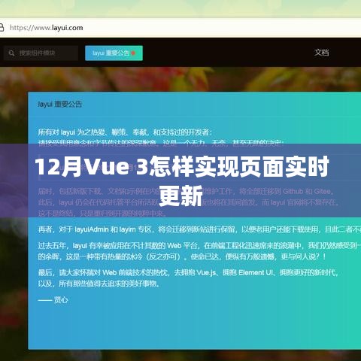Screen dimensions: 361x361
Task: Click the line beginning 再者，对于 layuiAdmin
Action: (x=199, y=229)
